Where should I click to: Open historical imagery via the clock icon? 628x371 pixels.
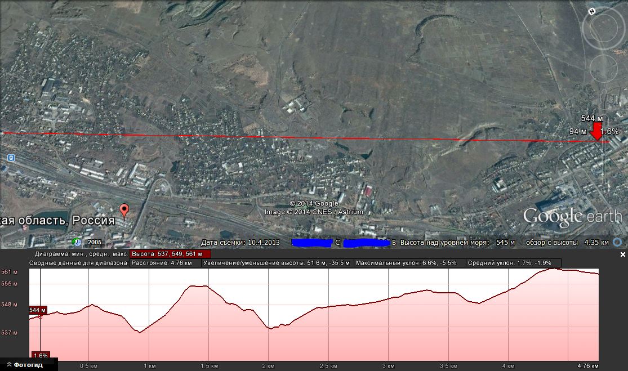pos(77,242)
